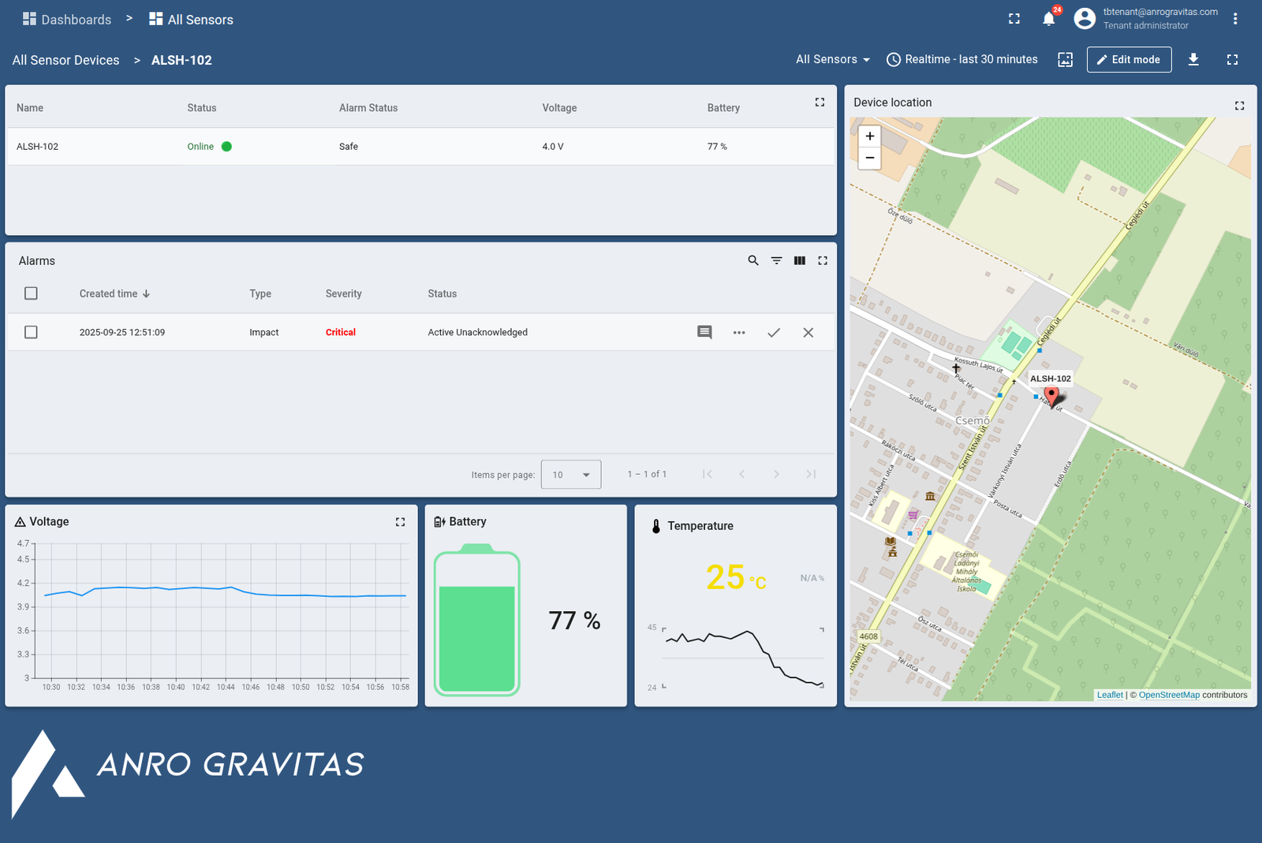Click the Edit mode button
The image size is (1262, 843).
click(x=1129, y=59)
